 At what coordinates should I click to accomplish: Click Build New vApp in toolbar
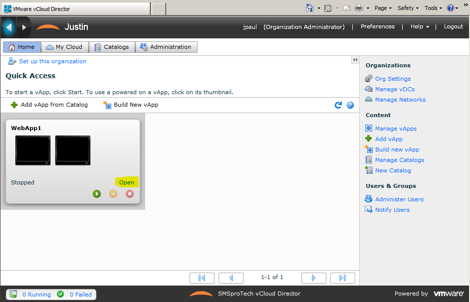click(x=131, y=105)
